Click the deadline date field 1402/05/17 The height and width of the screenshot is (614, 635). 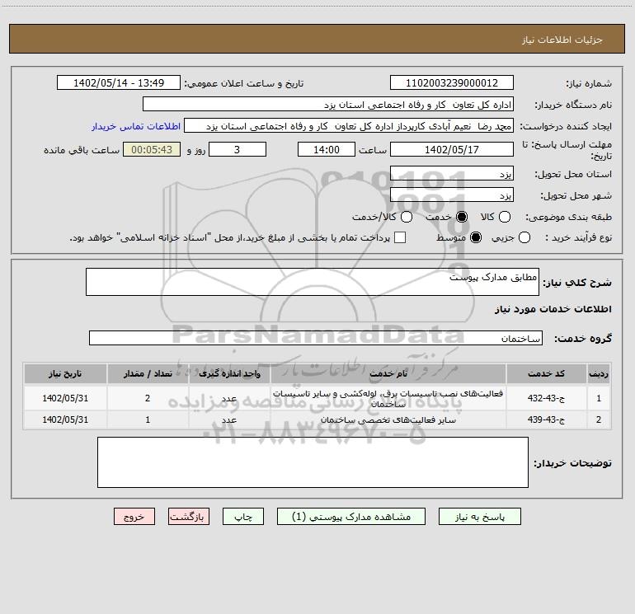(x=452, y=149)
